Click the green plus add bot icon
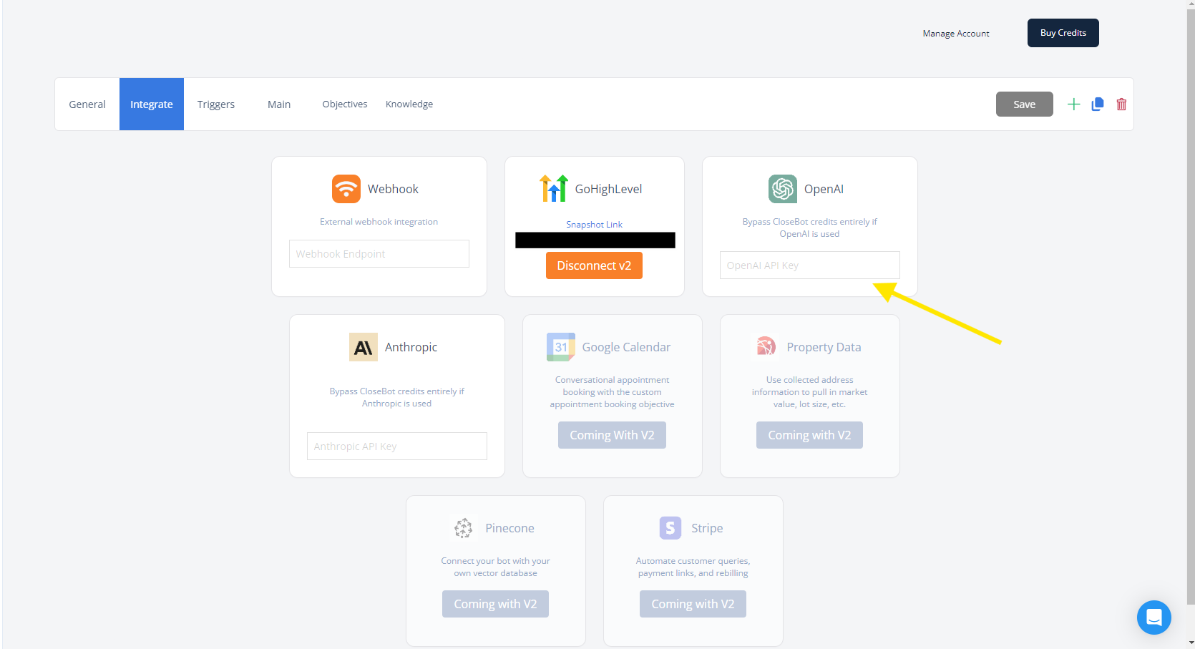This screenshot has height=649, width=1195. click(x=1073, y=104)
